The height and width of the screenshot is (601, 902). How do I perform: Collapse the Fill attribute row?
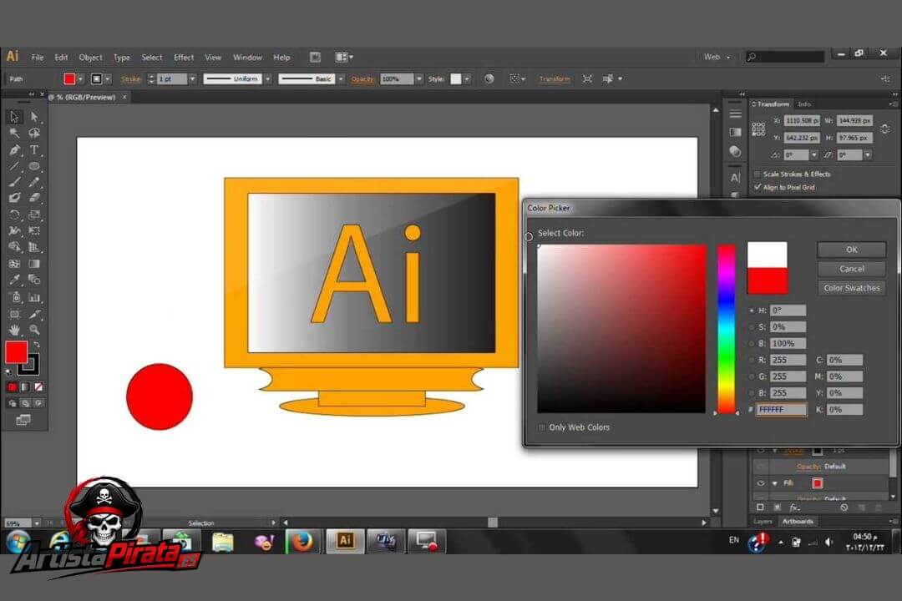pos(775,483)
